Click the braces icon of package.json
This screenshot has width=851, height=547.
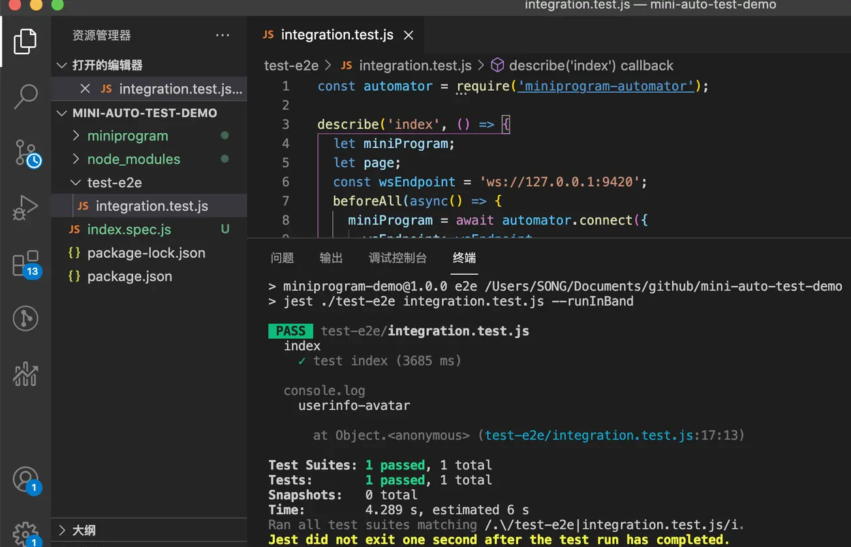coord(74,277)
